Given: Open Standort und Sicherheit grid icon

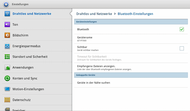Looking at the screenshot, I should click(7, 57).
